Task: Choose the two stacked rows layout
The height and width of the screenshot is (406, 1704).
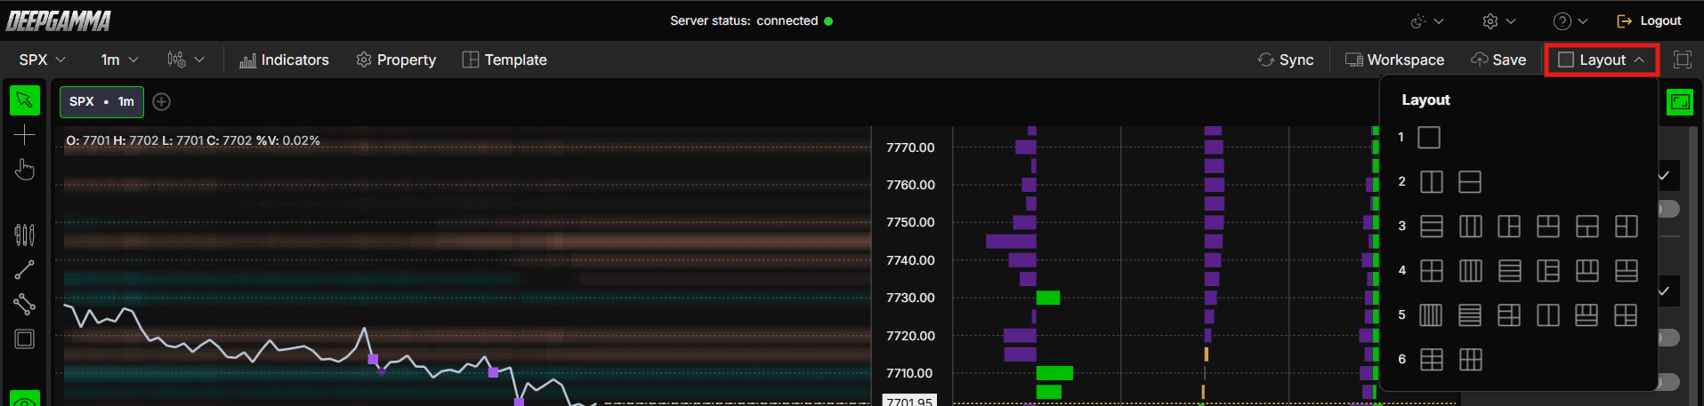Action: pos(1470,182)
